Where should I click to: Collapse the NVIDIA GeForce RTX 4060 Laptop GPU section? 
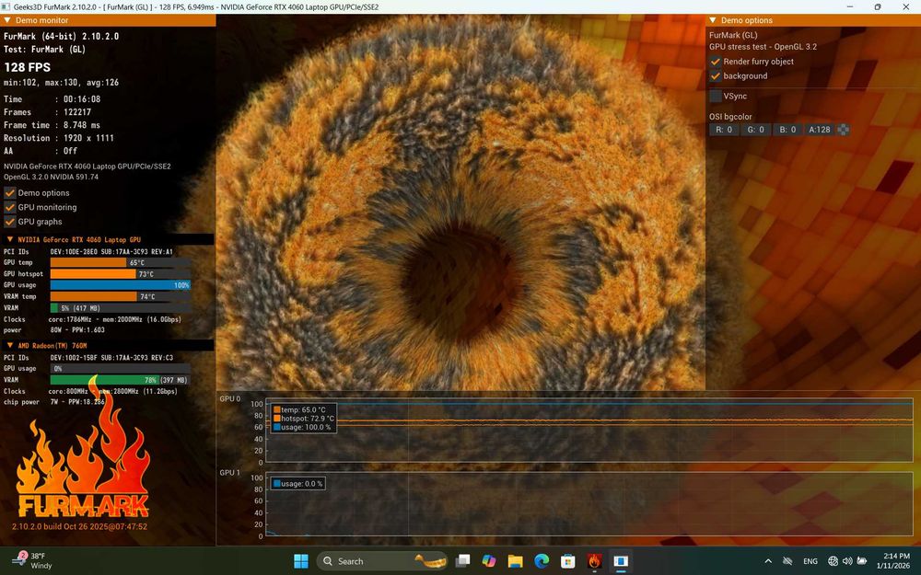point(10,239)
